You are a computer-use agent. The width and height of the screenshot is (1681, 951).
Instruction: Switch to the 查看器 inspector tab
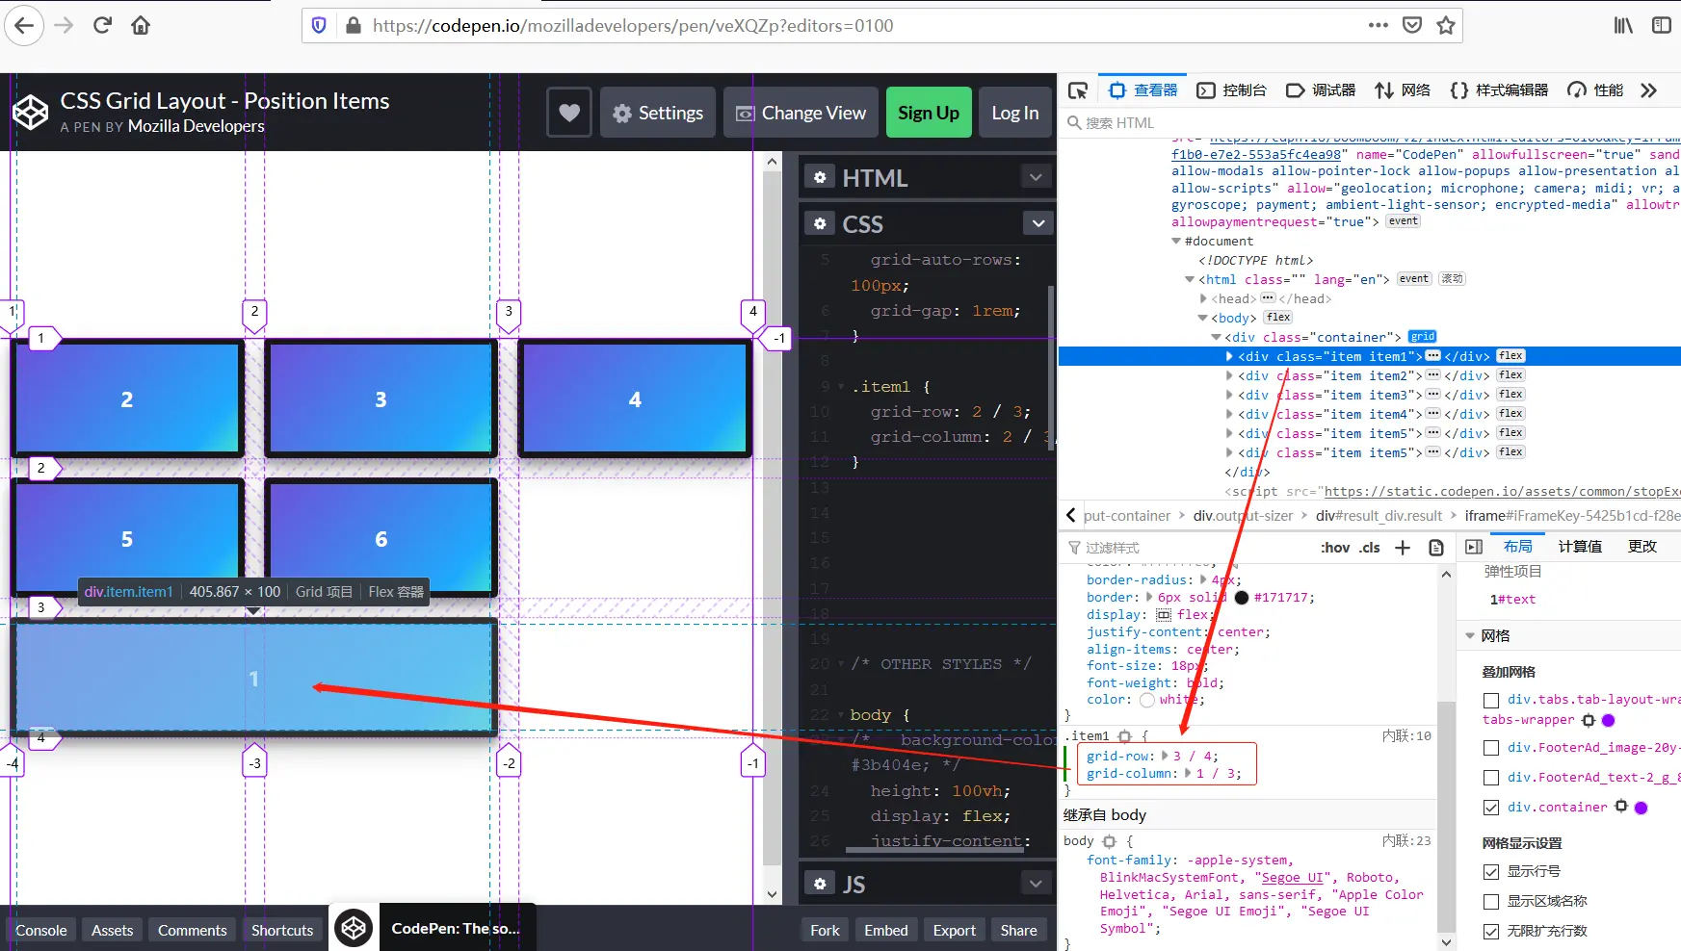pyautogui.click(x=1143, y=90)
